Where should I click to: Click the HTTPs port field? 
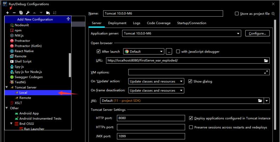[x=151, y=127]
